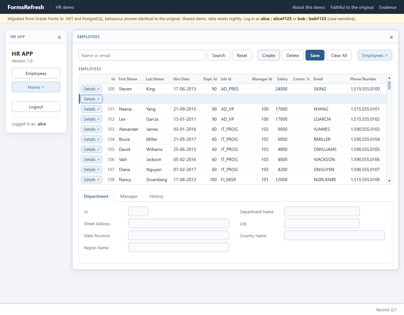Switch to the Manager tab
Screen dimensions: 404x315
tap(129, 196)
